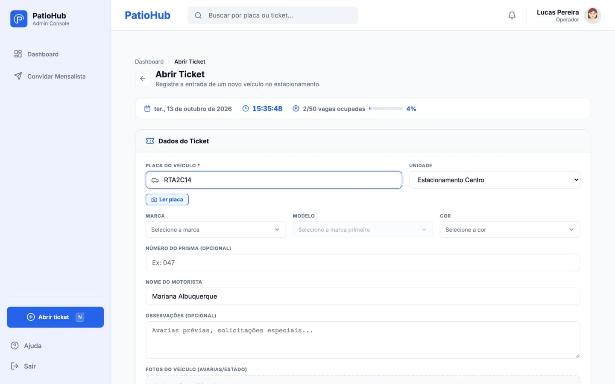Viewport: 615px width, 384px height.
Task: Click the Número do Prisma input field
Action: [363, 262]
